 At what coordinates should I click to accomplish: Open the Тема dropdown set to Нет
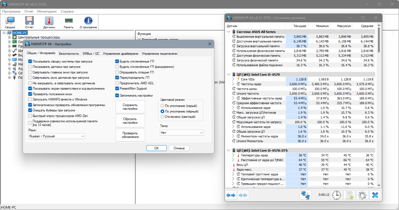point(182,133)
